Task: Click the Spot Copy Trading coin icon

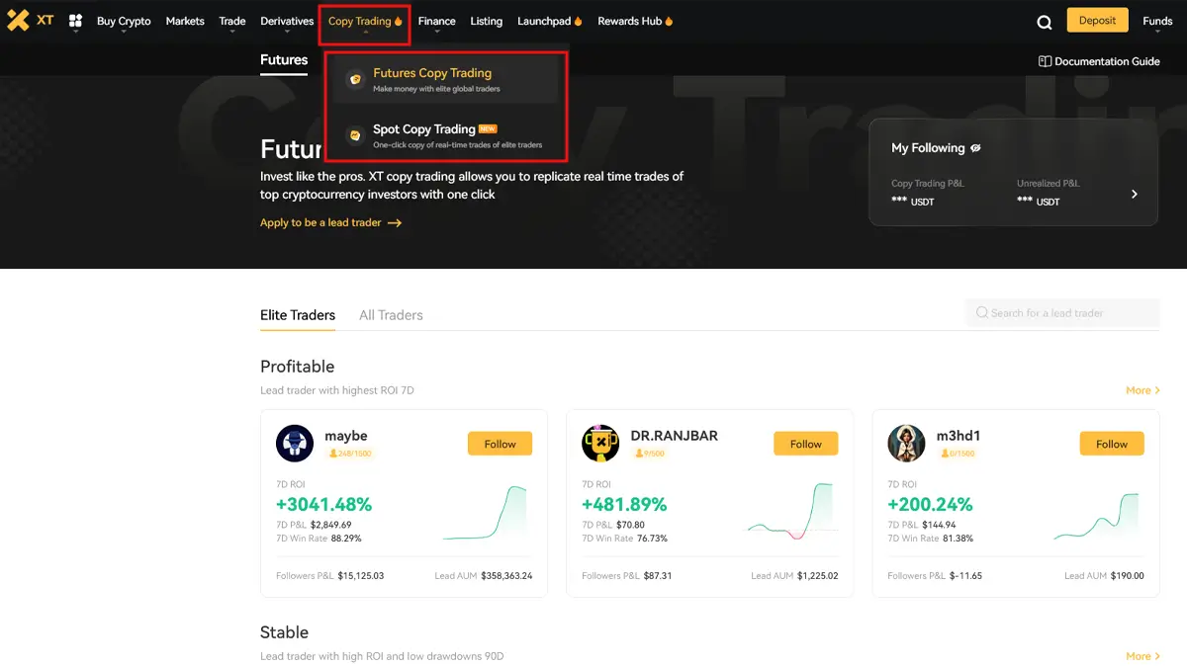Action: point(355,135)
